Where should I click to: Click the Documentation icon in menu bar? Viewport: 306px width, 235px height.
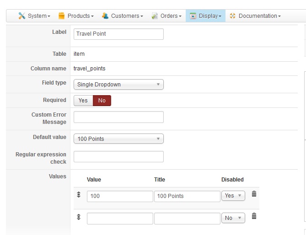(232, 16)
